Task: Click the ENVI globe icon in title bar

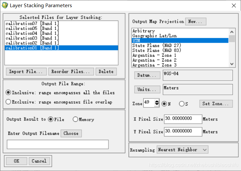Action: coord(5,6)
